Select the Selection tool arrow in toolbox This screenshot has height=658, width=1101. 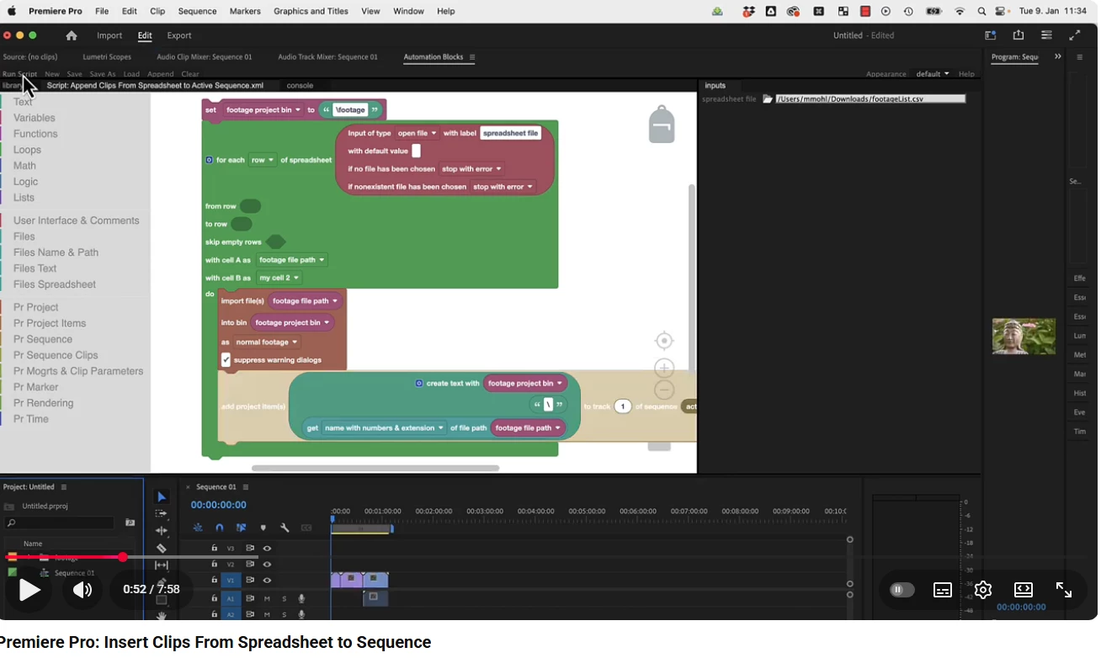162,497
